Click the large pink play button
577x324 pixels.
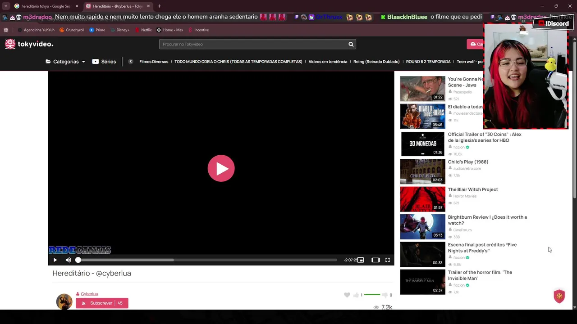(221, 168)
